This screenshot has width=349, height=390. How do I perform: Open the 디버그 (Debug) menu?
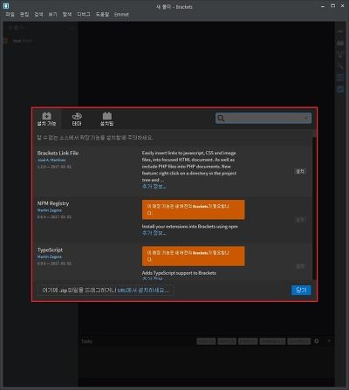[84, 14]
